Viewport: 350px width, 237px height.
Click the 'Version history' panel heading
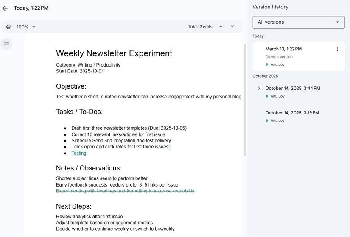(x=270, y=7)
